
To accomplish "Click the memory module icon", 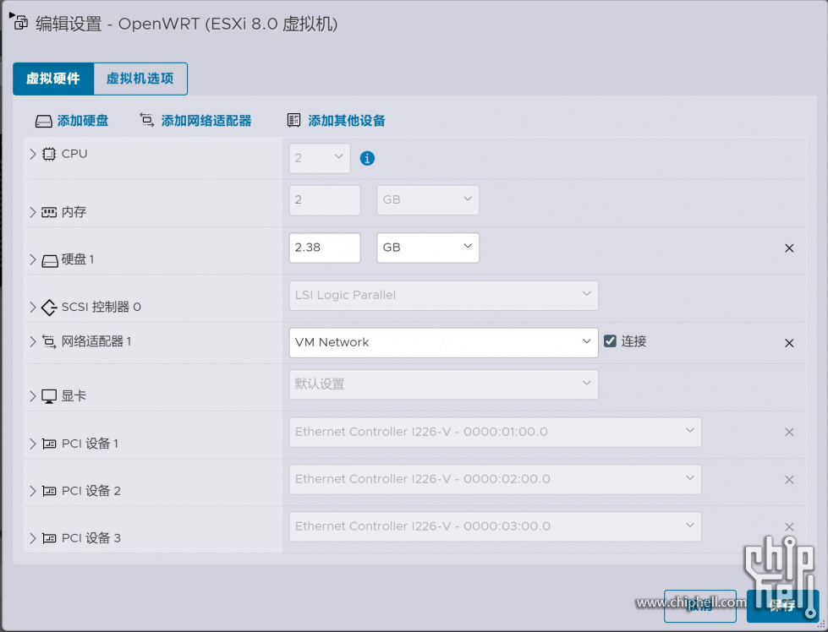I will (x=48, y=212).
